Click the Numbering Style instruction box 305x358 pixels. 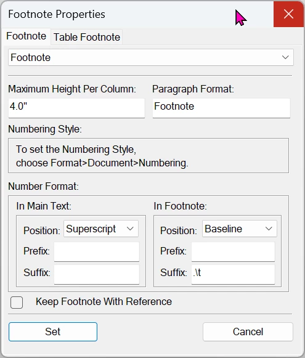coord(148,156)
